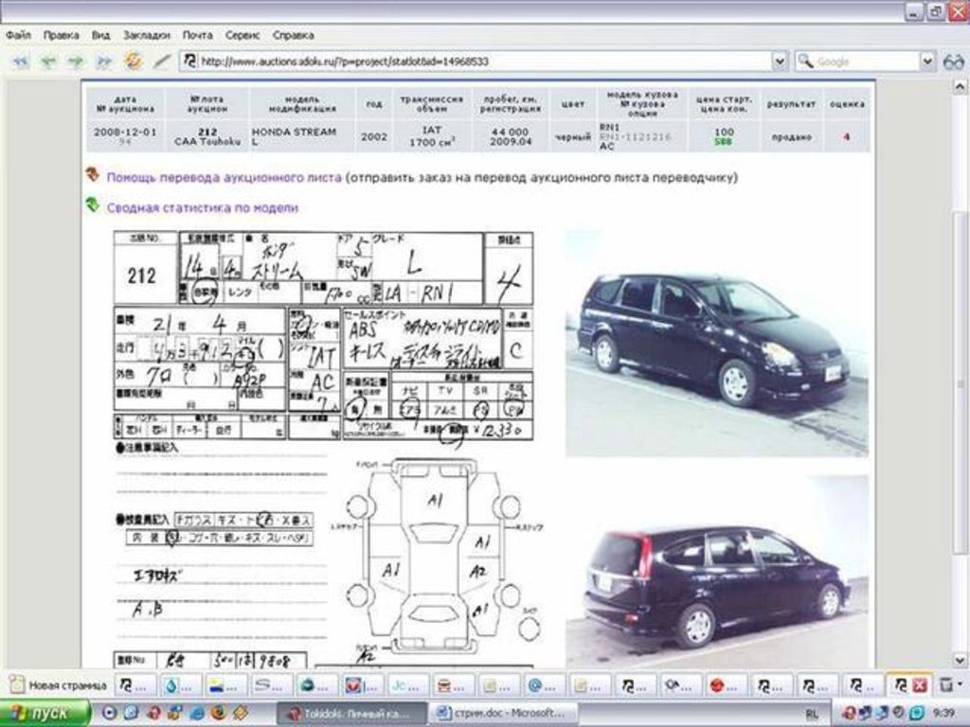Click the год column header
Image resolution: width=970 pixels, height=727 pixels.
(374, 104)
